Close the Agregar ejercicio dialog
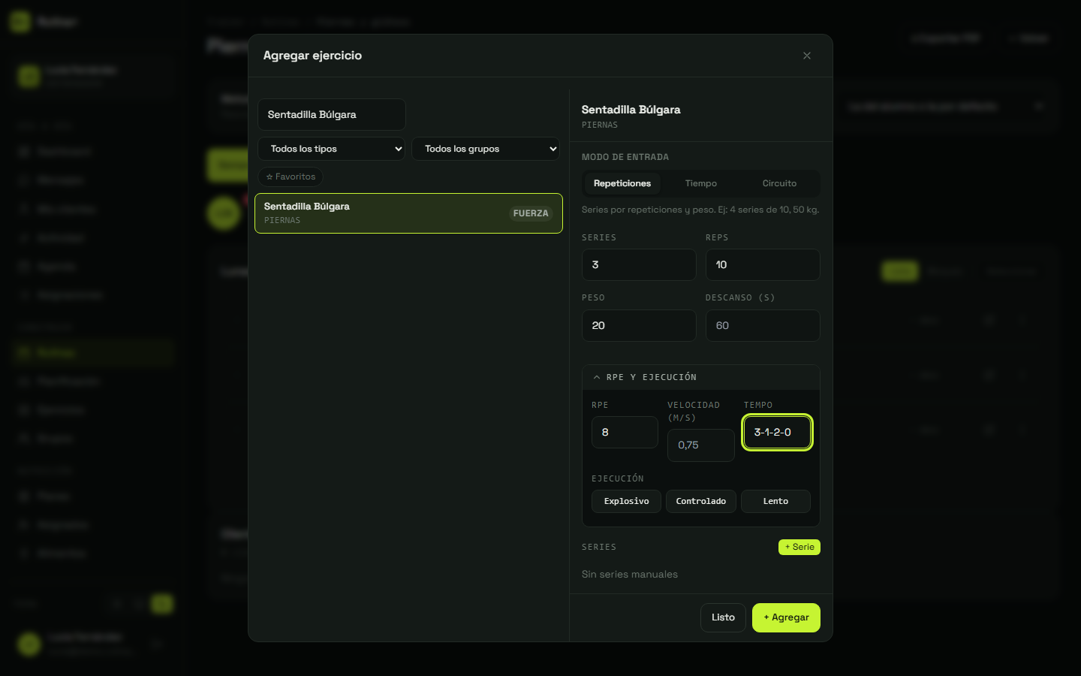Viewport: 1081px width, 676px height. click(807, 56)
